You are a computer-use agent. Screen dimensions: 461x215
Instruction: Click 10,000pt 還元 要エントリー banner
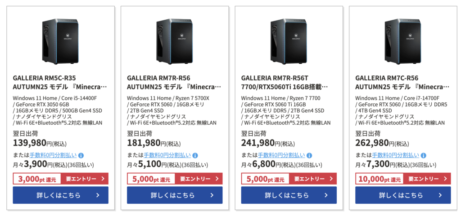(403, 179)
